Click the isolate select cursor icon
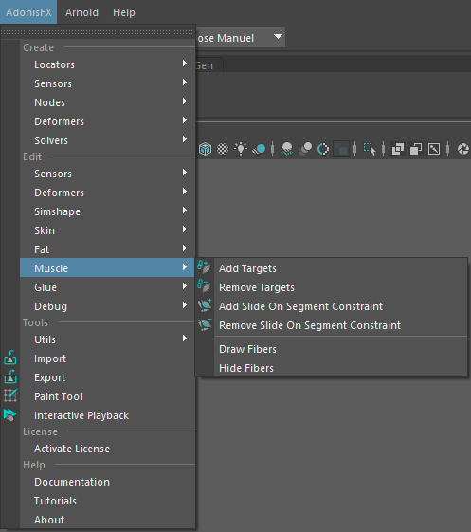Viewport: 471px width, 532px height. click(x=370, y=149)
